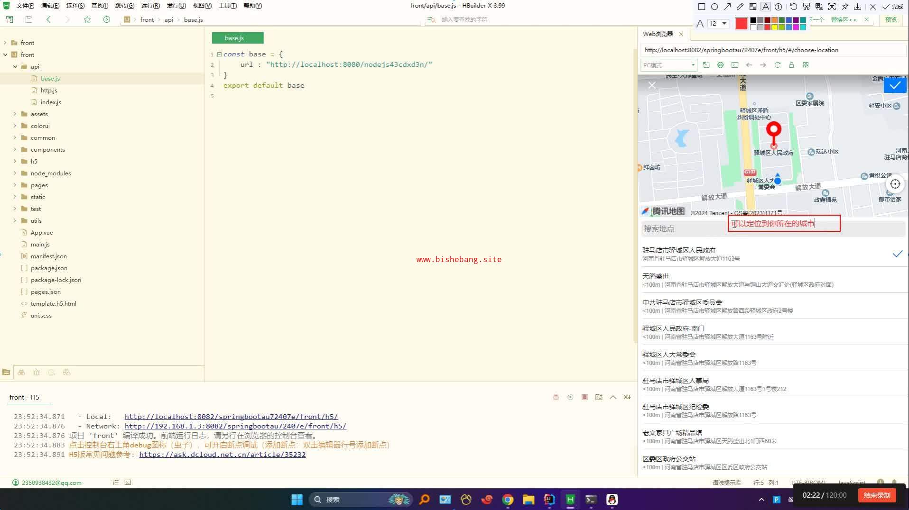Click the save file icon in toolbar

click(29, 19)
